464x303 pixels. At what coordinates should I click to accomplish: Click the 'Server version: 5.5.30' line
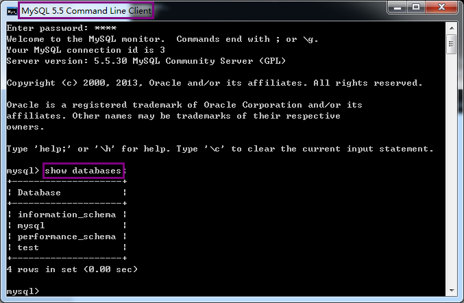pos(146,61)
